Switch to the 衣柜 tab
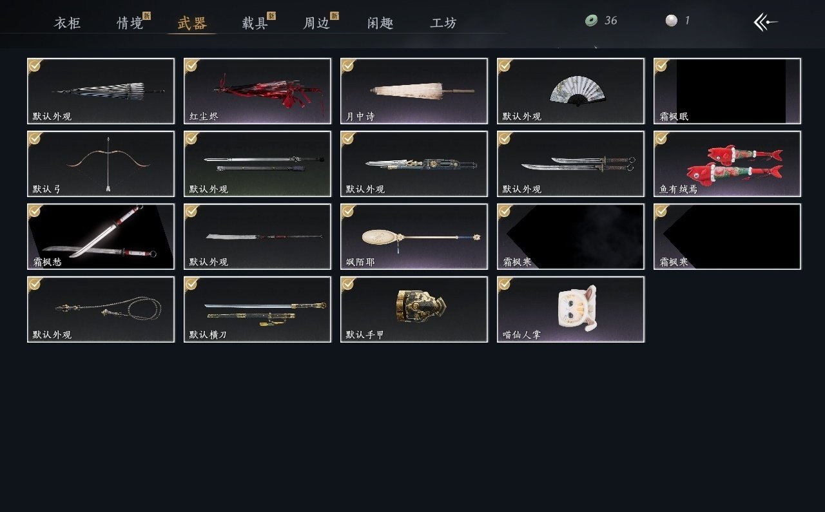Image resolution: width=825 pixels, height=512 pixels. (x=67, y=23)
